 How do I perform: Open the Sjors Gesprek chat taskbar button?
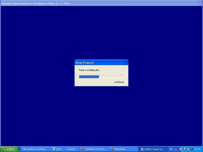[65, 149]
